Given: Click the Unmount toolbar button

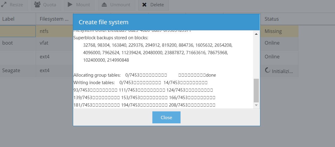Looking at the screenshot, I should [x=117, y=5].
